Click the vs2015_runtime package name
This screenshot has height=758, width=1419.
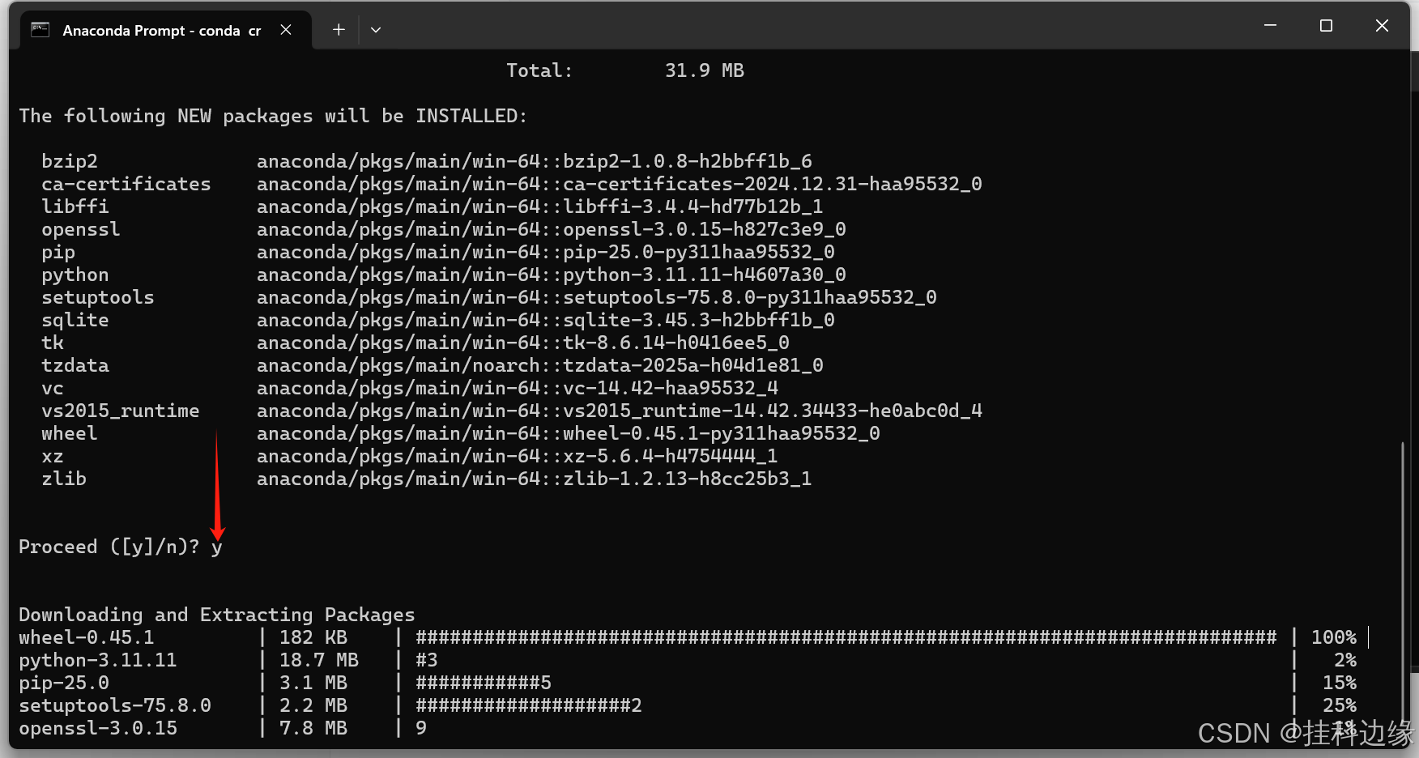121,411
